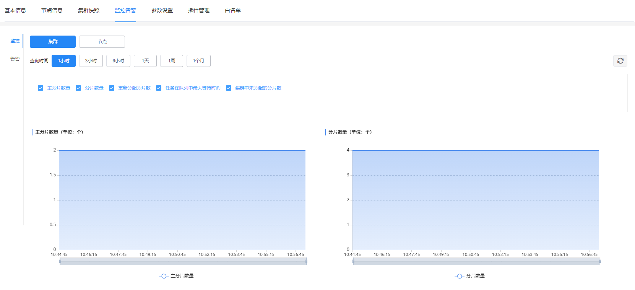Open the 参数设置 tab
The image size is (635, 290).
coord(162,10)
